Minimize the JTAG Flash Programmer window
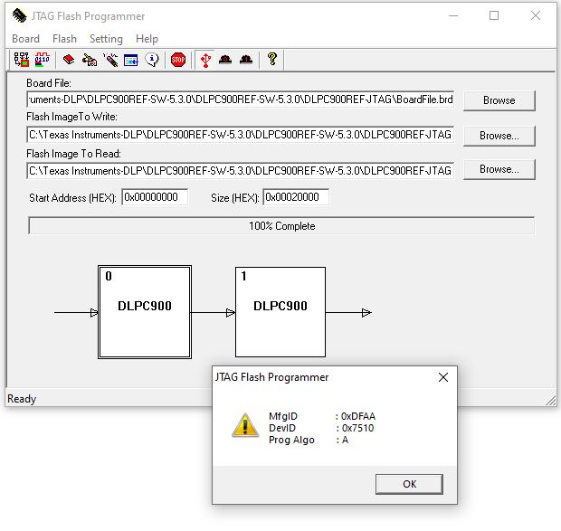The height and width of the screenshot is (531, 561). click(x=453, y=15)
